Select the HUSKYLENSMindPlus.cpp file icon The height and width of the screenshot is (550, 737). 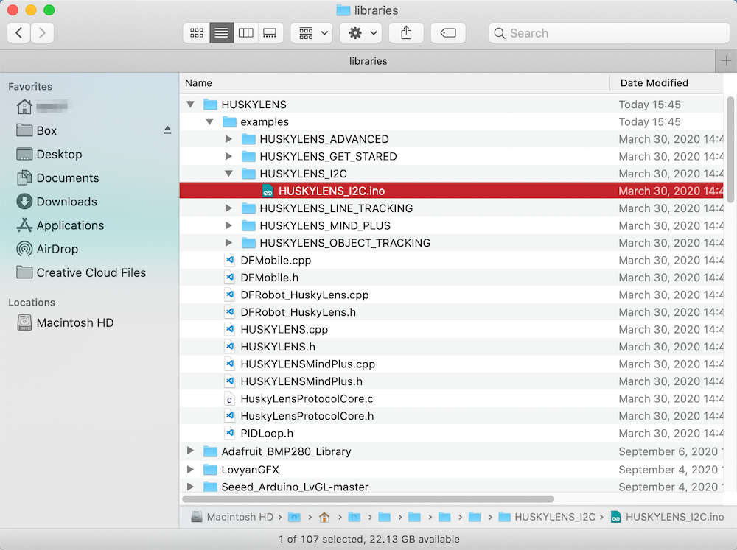229,364
